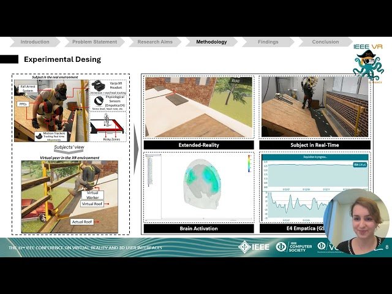Image resolution: width=392 pixels, height=294 pixels.
Task: Open the Subject in Real-Time photo
Action: [315, 107]
